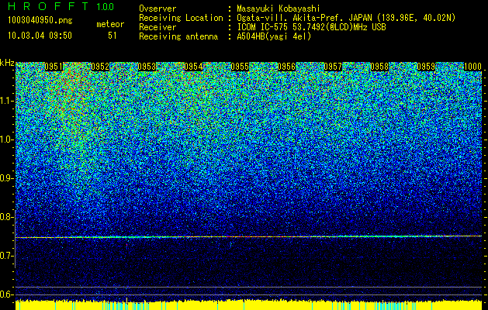
Task: Click the 0.8 frequency axis label
Action: click(7, 217)
